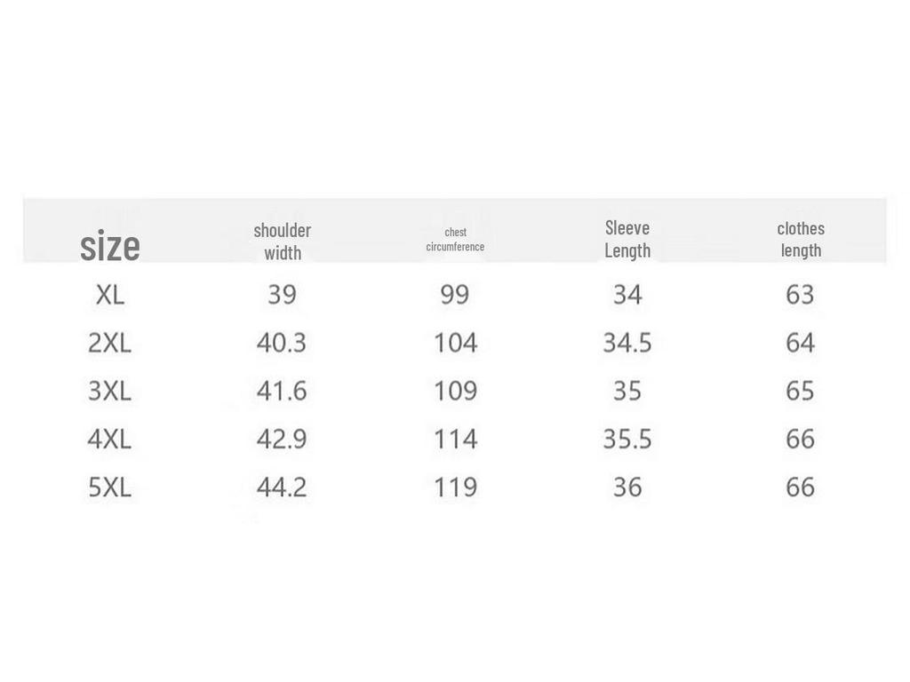Select the XL size row label
The width and height of the screenshot is (910, 682).
pyautogui.click(x=109, y=295)
